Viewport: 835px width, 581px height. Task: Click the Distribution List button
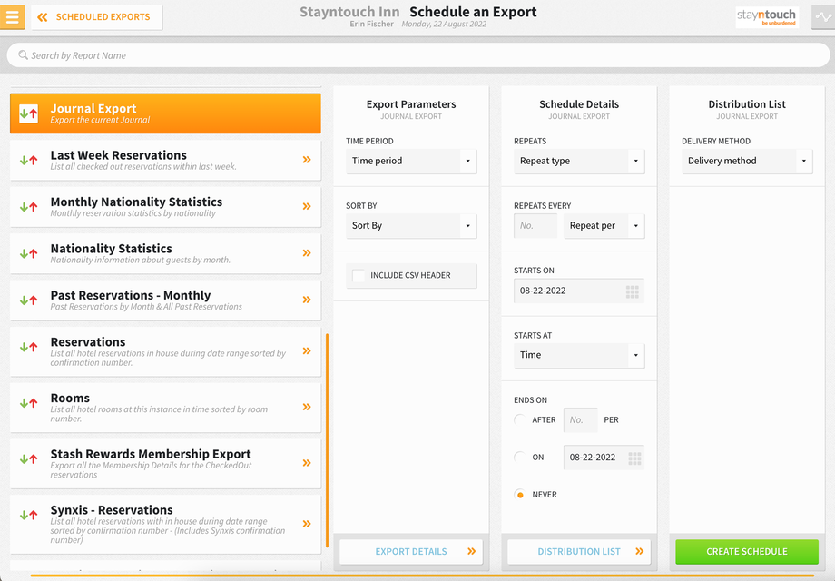[579, 551]
